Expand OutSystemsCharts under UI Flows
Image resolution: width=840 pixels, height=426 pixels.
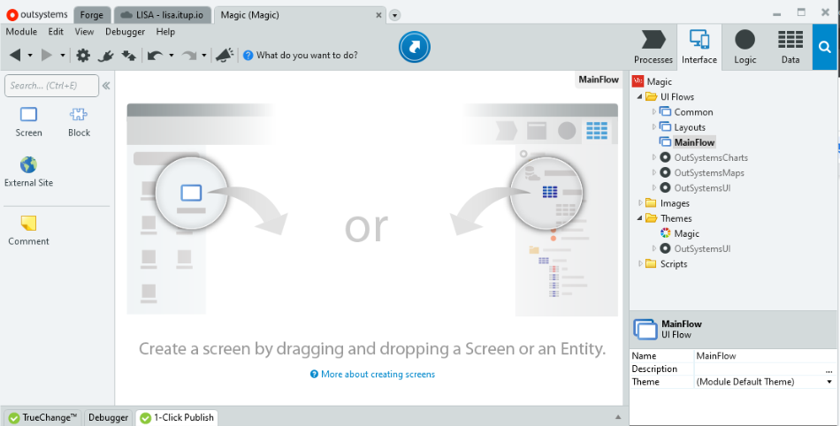(x=654, y=157)
